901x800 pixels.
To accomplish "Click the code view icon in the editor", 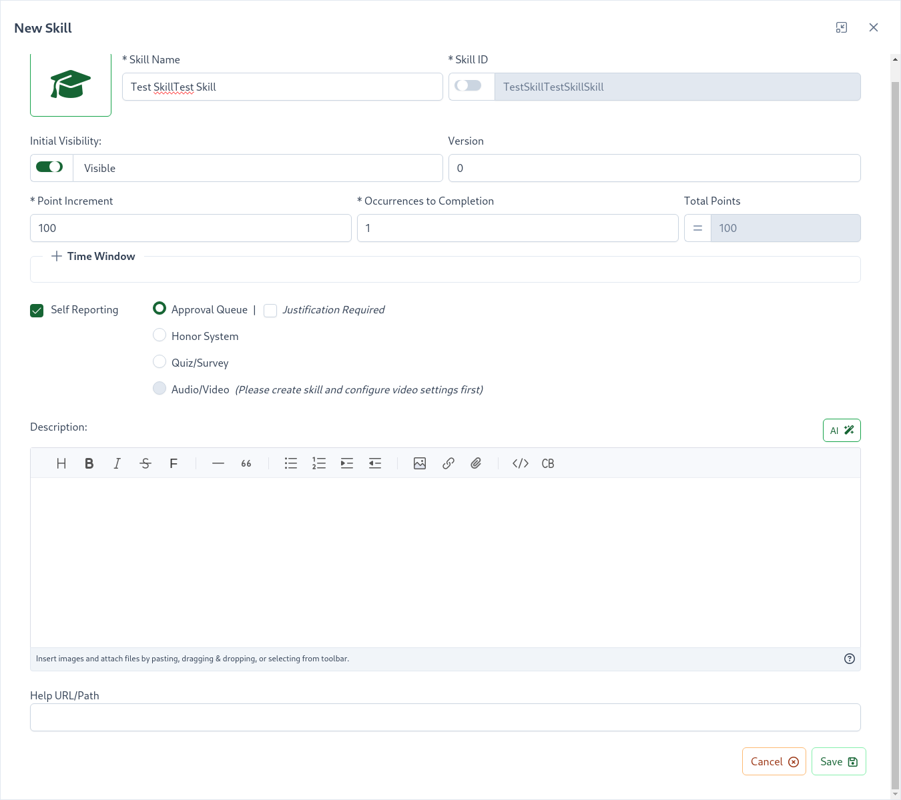I will click(520, 463).
